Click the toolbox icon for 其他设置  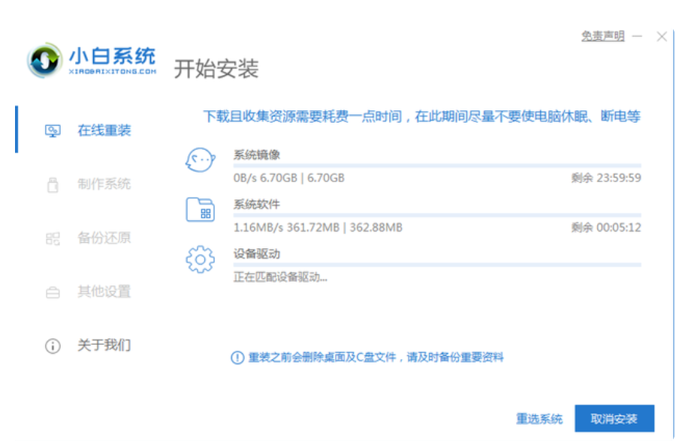53,292
